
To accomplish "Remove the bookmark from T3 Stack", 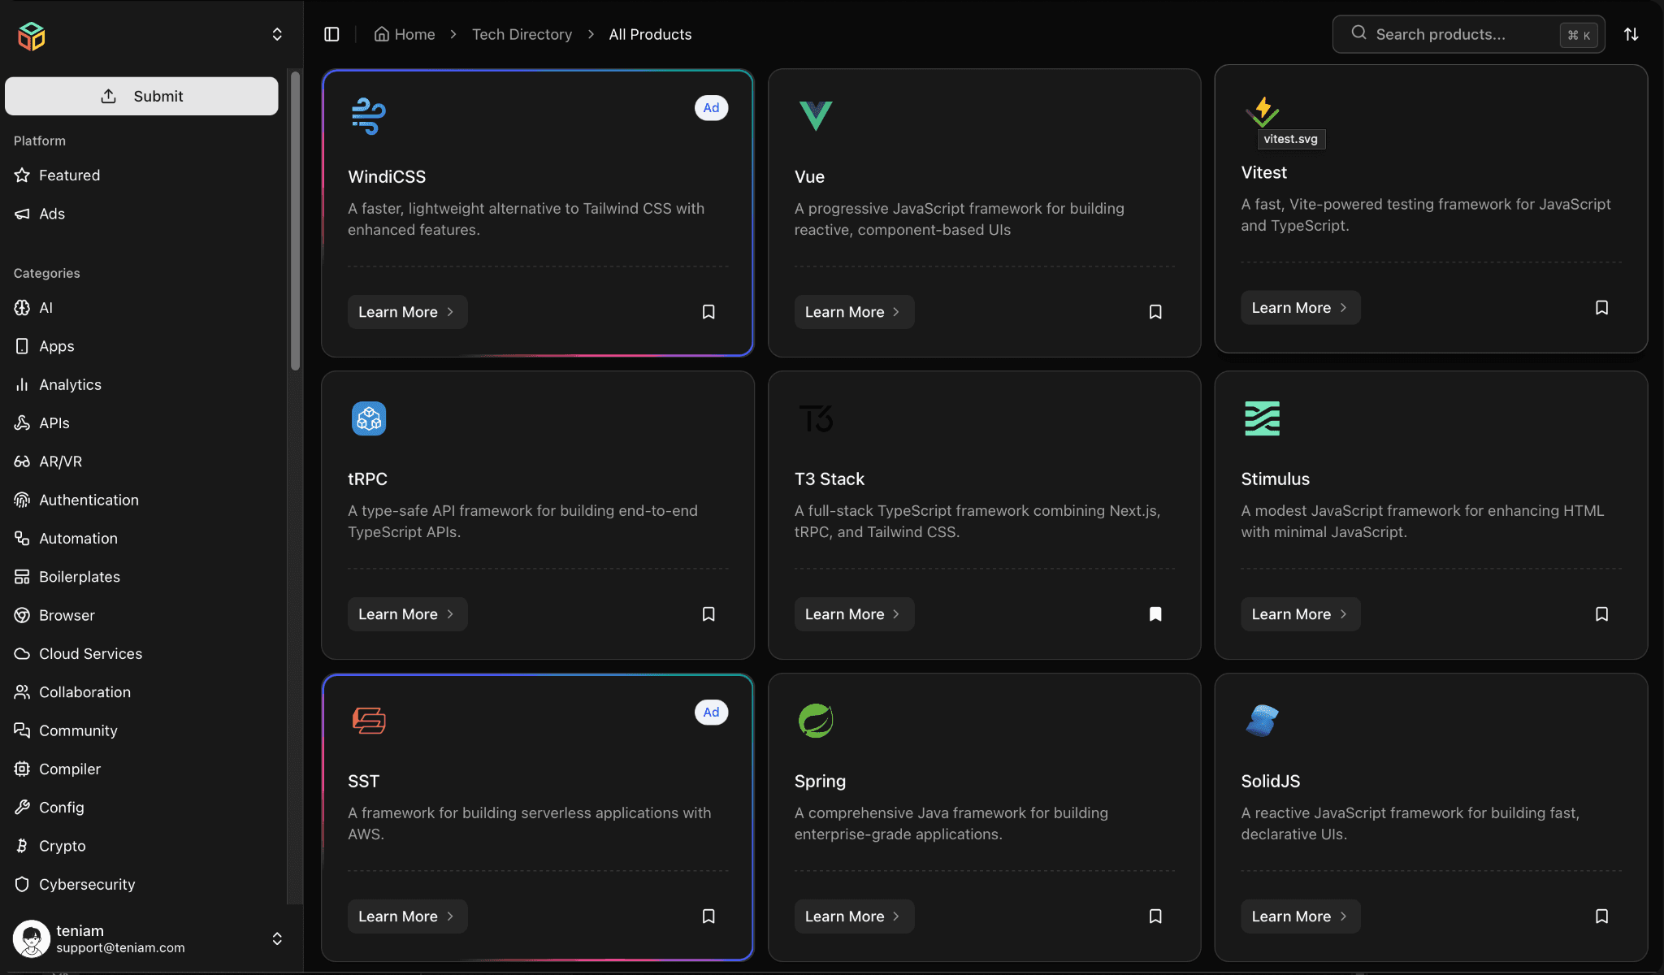I will pyautogui.click(x=1155, y=613).
